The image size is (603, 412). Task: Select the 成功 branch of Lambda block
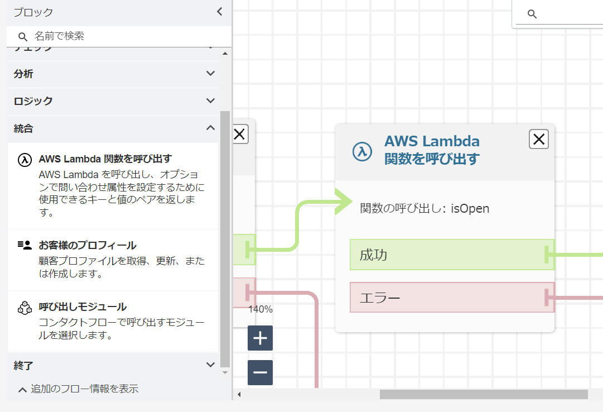coord(452,255)
